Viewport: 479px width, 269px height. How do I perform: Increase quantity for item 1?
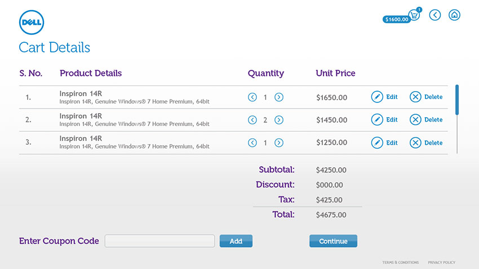[x=278, y=97]
